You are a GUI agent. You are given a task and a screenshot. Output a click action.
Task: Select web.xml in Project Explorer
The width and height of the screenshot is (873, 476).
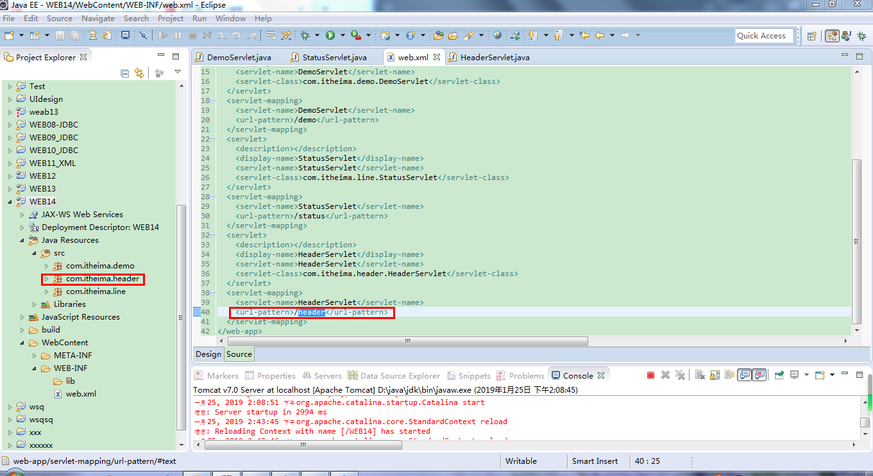point(81,394)
